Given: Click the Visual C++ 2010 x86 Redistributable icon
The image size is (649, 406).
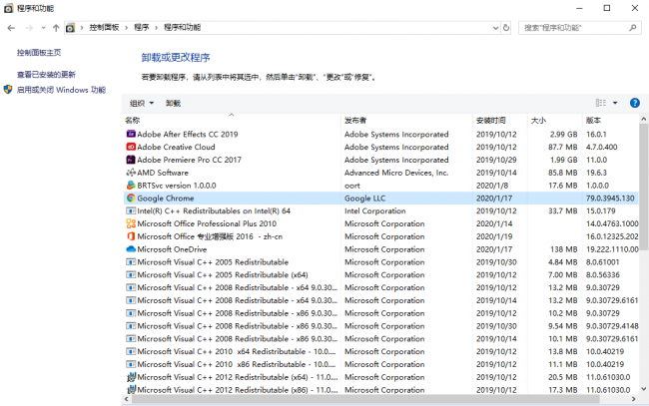Looking at the screenshot, I should pyautogui.click(x=131, y=364).
